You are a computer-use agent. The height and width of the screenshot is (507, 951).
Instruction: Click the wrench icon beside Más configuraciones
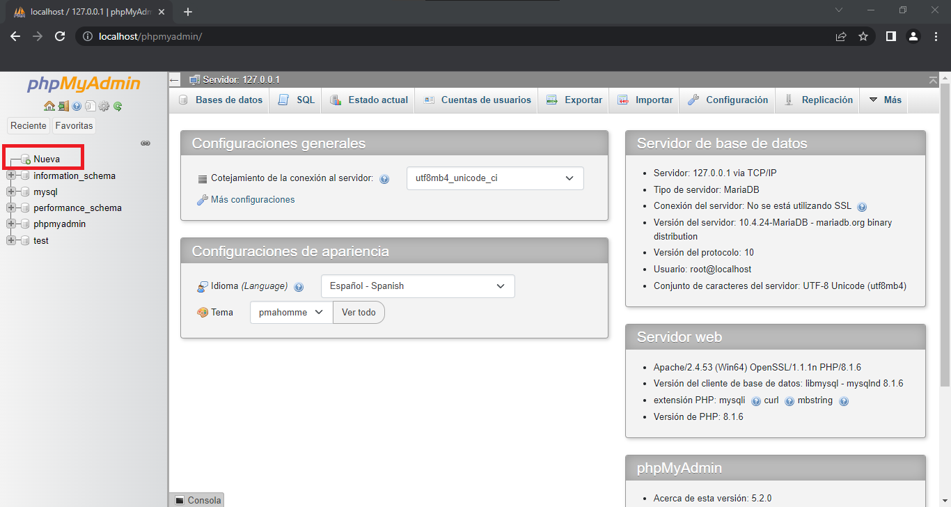point(203,200)
